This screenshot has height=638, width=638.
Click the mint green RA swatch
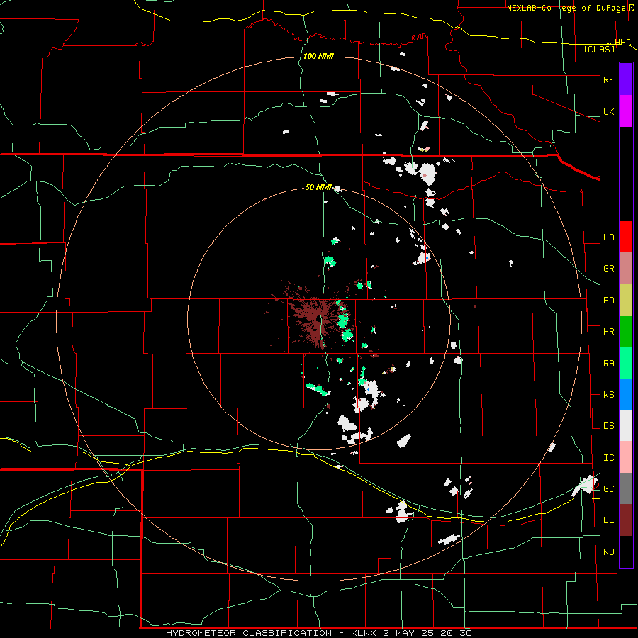coord(626,363)
